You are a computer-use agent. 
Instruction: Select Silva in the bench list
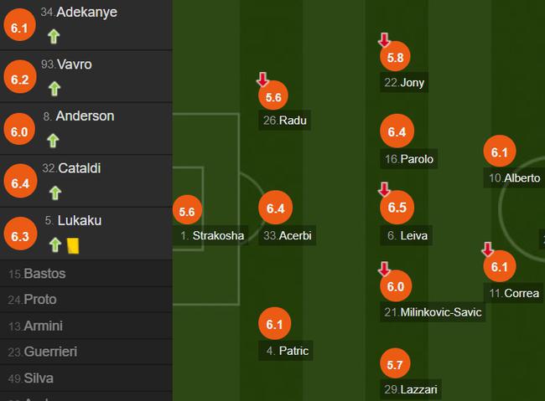pos(86,378)
